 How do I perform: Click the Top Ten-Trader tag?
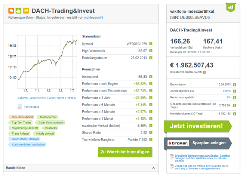[x=21, y=123]
